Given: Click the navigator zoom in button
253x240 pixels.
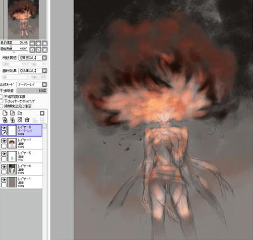Looking at the screenshot, I should point(39,44).
